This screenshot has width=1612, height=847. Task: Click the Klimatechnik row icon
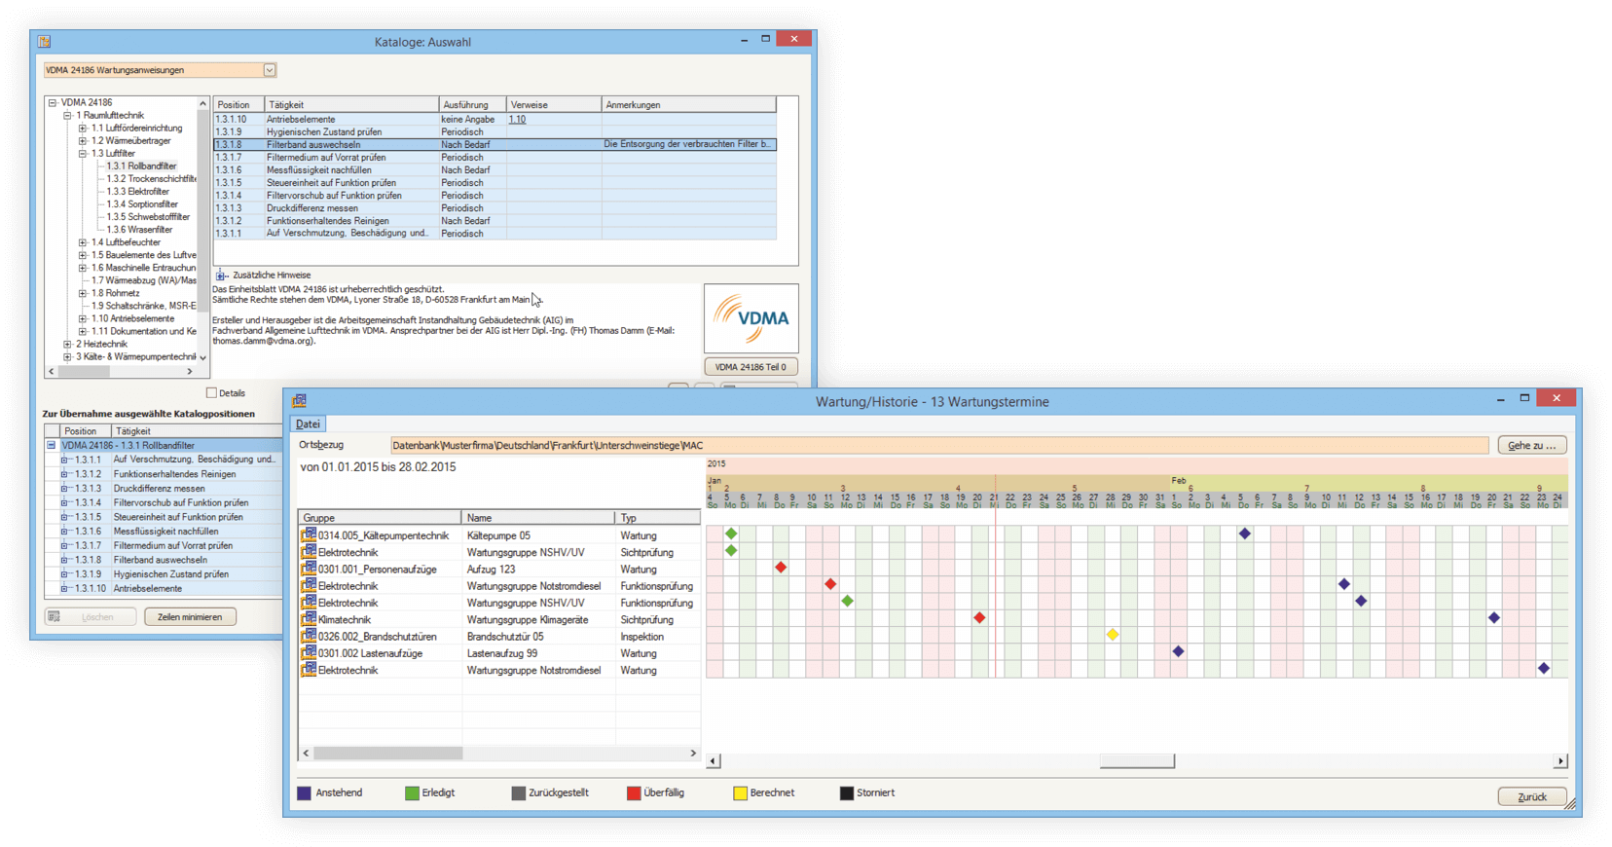point(309,619)
